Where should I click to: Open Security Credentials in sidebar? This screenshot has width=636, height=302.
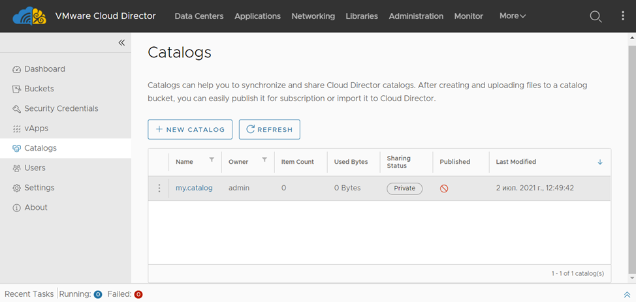click(x=61, y=108)
